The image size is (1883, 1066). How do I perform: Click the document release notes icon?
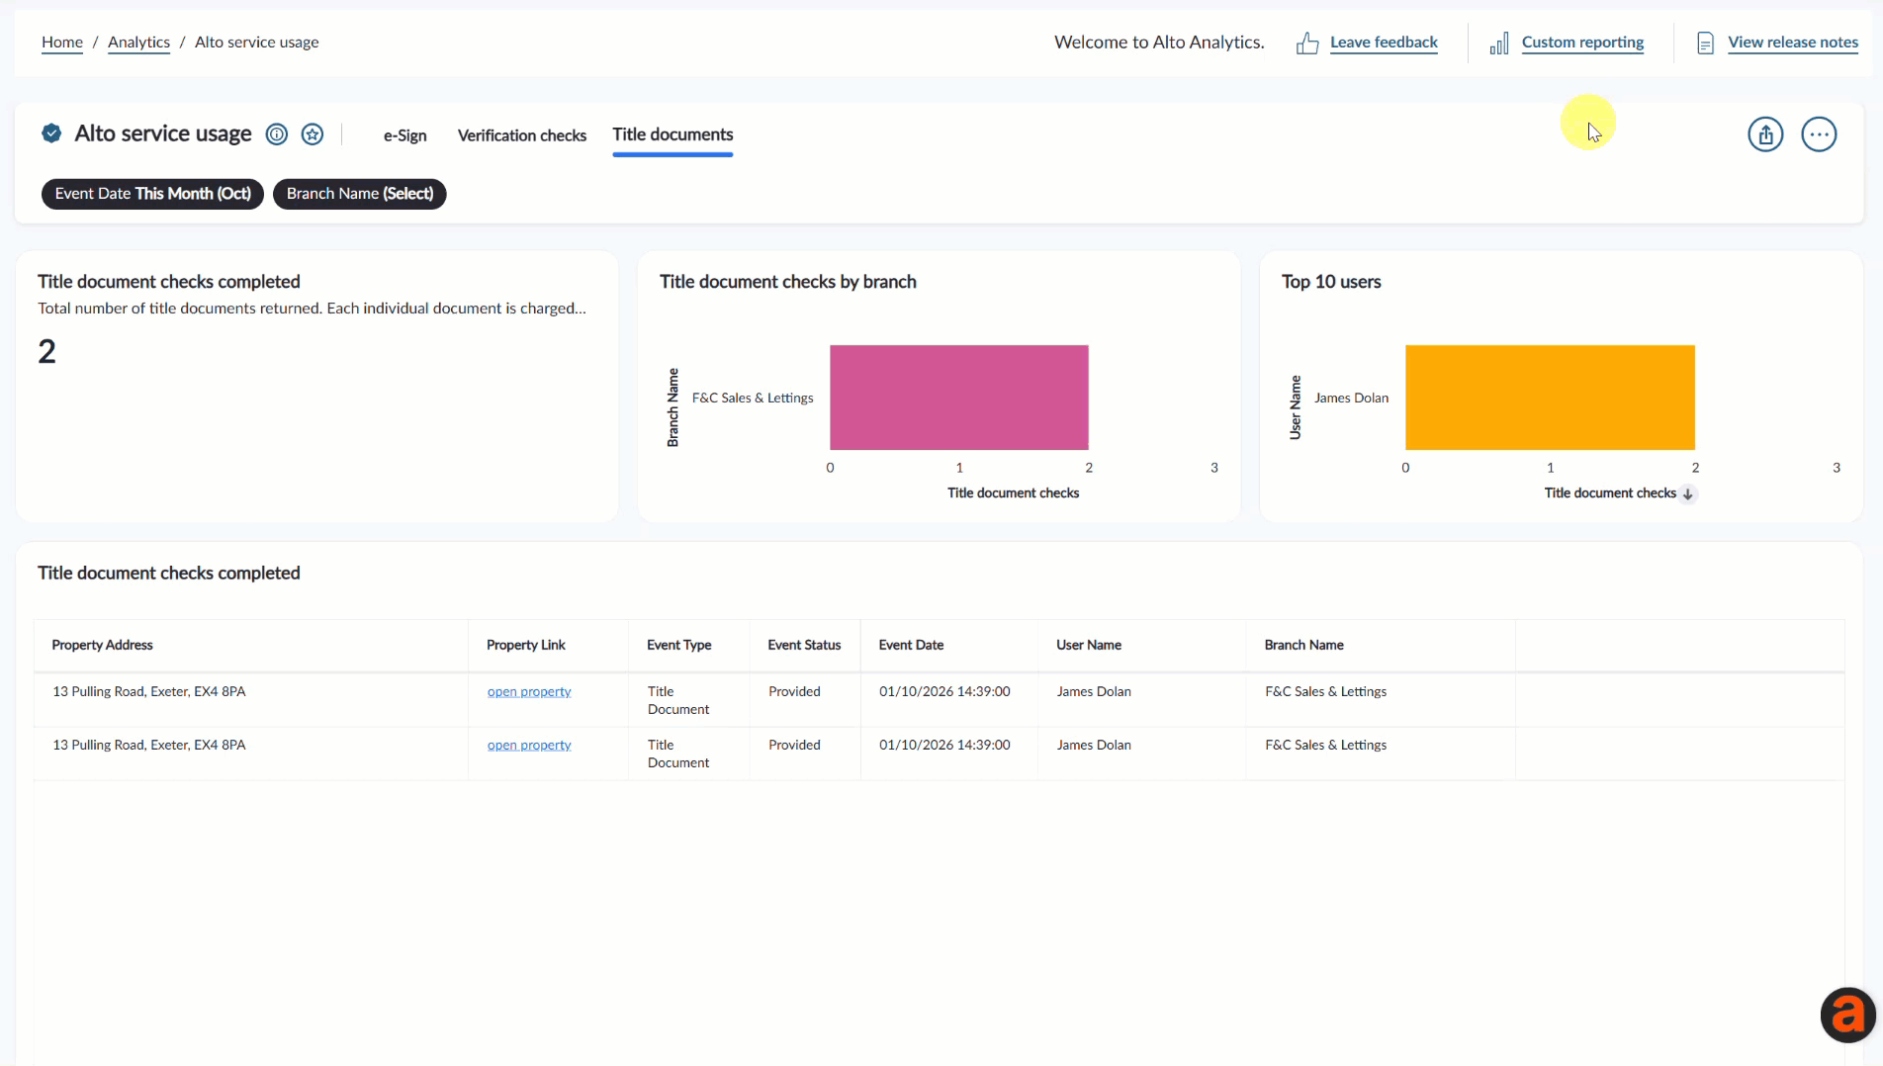[x=1705, y=44]
